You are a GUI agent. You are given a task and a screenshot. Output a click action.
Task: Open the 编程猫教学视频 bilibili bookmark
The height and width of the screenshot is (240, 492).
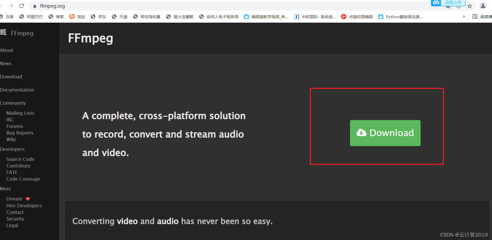pos(266,17)
